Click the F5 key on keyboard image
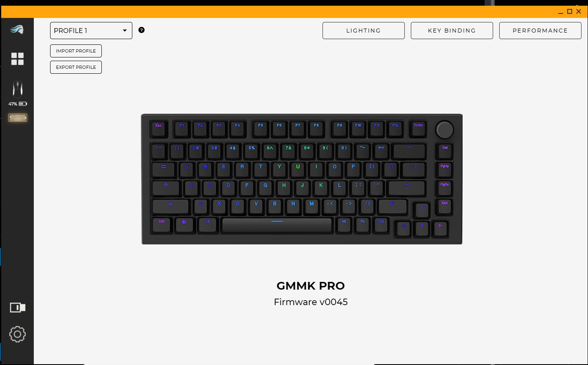 (261, 129)
